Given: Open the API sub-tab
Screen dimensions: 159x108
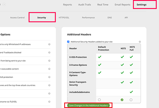Looking at the screenshot, I should [x=126, y=18].
